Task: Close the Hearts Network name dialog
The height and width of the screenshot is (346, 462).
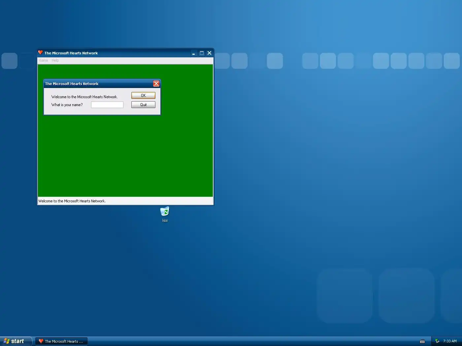Action: (x=156, y=84)
